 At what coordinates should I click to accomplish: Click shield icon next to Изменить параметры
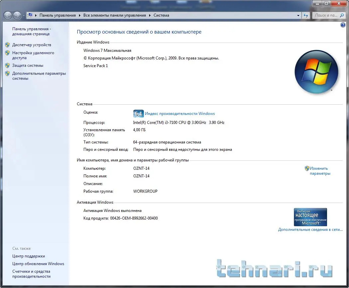pos(307,168)
